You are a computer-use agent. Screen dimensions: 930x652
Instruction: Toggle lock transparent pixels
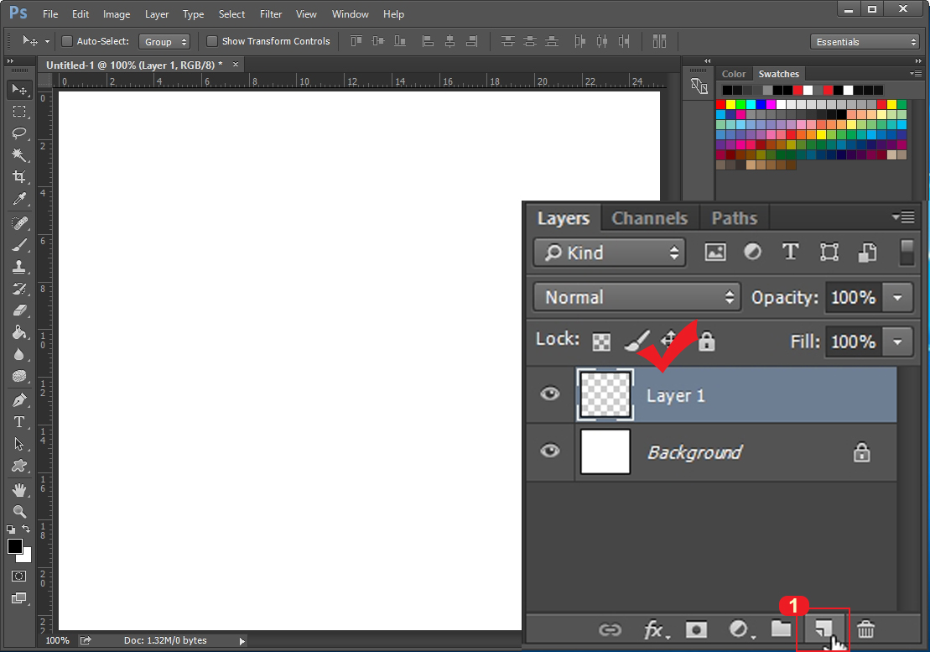601,342
